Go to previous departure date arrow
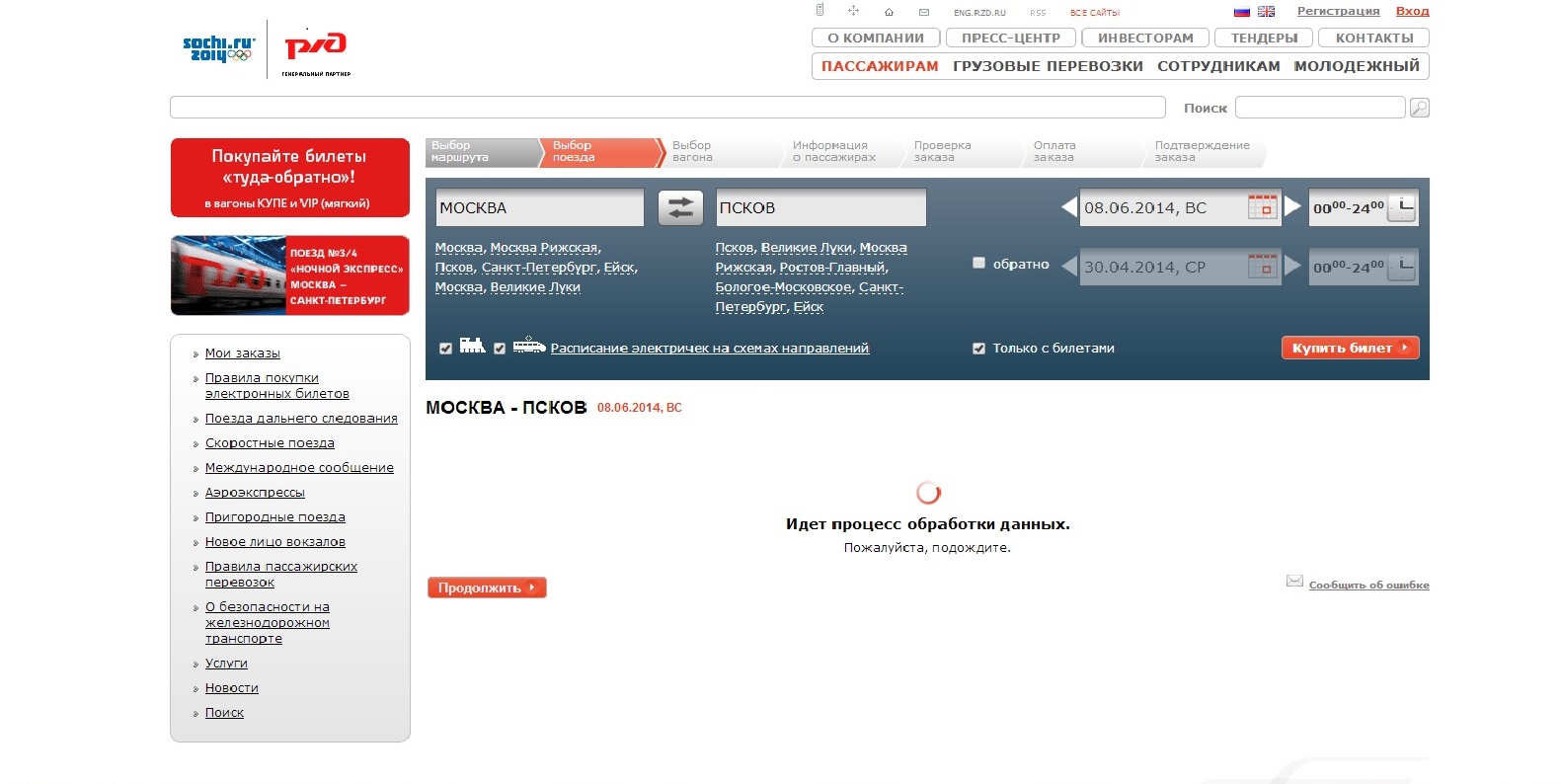The height and width of the screenshot is (784, 1561). pyautogui.click(x=1068, y=207)
